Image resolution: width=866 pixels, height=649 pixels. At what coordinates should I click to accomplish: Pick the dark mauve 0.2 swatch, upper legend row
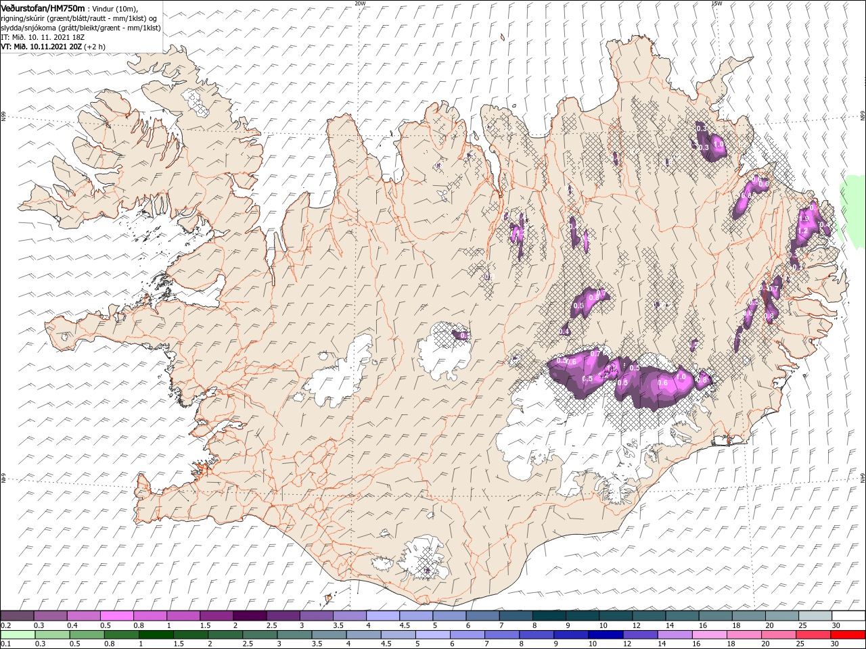pos(17,615)
